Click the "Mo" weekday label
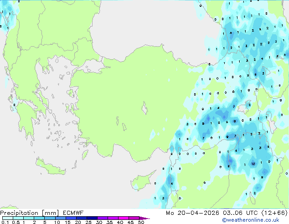The width and height of the screenshot is (289, 224). click(x=170, y=213)
